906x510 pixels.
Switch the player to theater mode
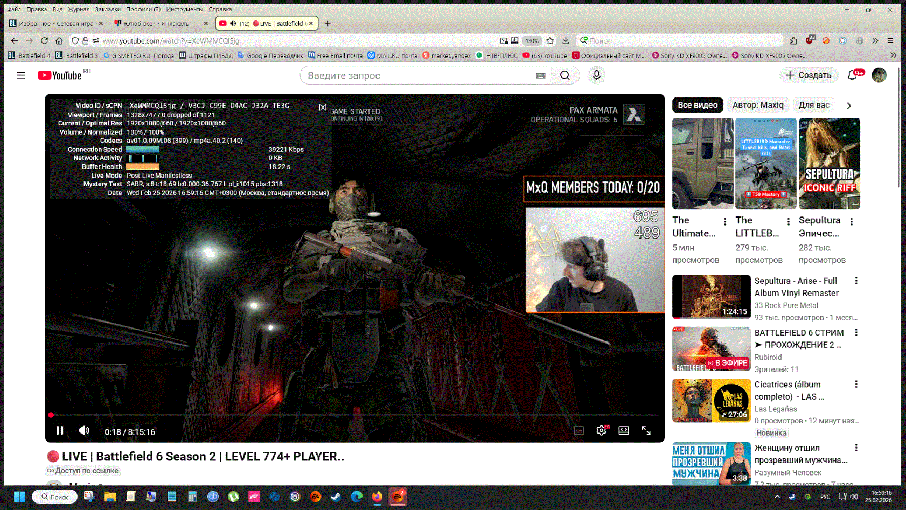click(x=624, y=430)
